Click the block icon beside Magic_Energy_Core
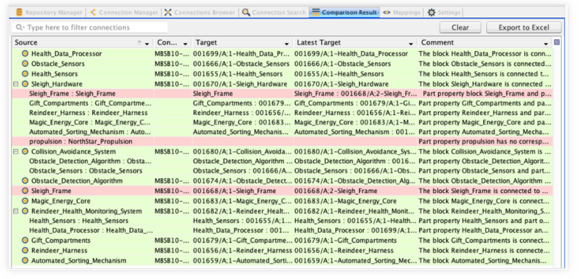Image resolution: width=579 pixels, height=279 pixels. (x=25, y=201)
